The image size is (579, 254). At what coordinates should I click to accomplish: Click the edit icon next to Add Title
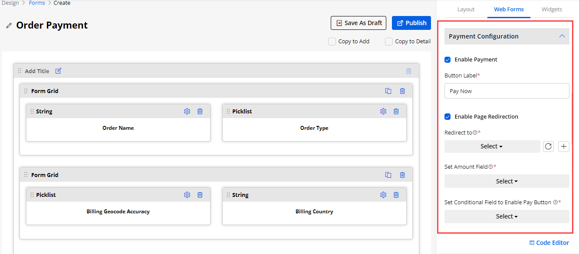point(58,71)
